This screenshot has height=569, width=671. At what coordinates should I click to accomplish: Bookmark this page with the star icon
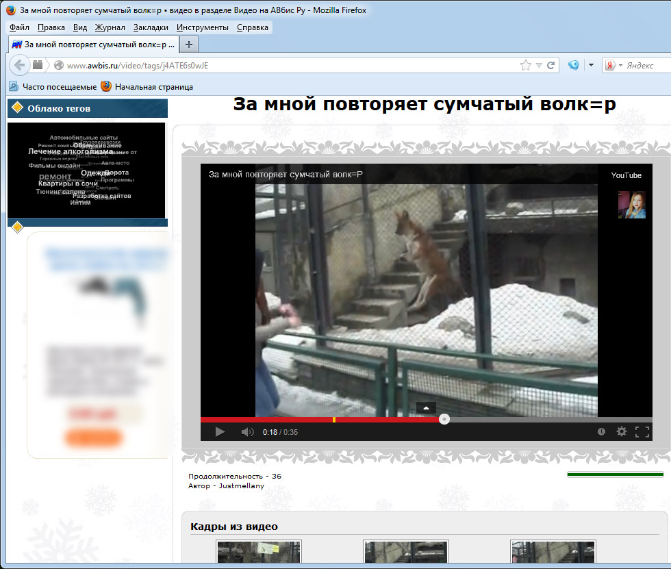click(x=525, y=65)
